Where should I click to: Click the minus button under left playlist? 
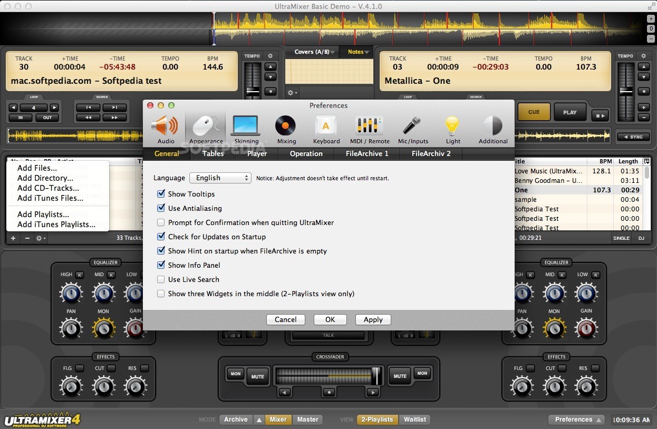[x=27, y=238]
